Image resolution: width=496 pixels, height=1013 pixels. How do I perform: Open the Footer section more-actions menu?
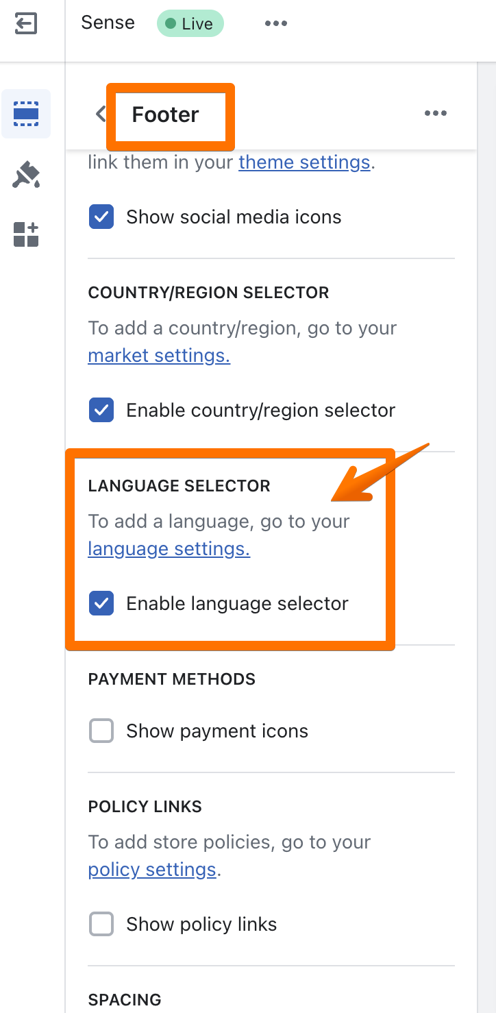click(x=436, y=114)
